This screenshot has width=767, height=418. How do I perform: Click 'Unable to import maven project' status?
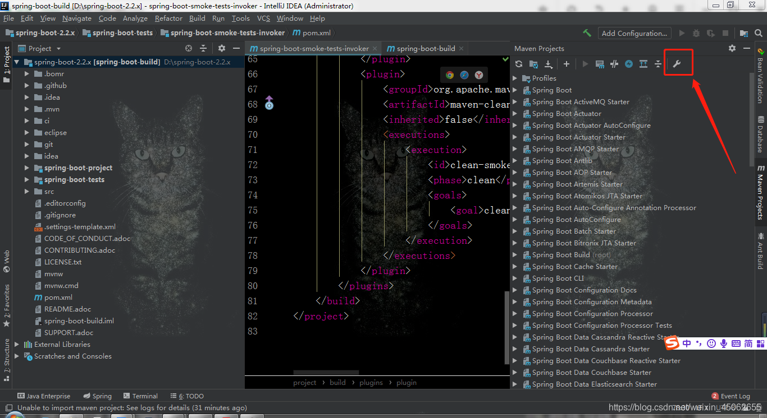[132, 408]
